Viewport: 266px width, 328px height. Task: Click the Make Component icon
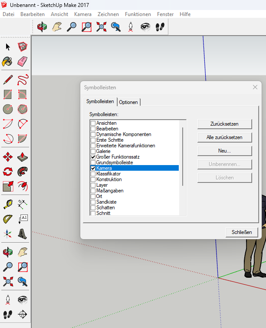pyautogui.click(x=23, y=47)
